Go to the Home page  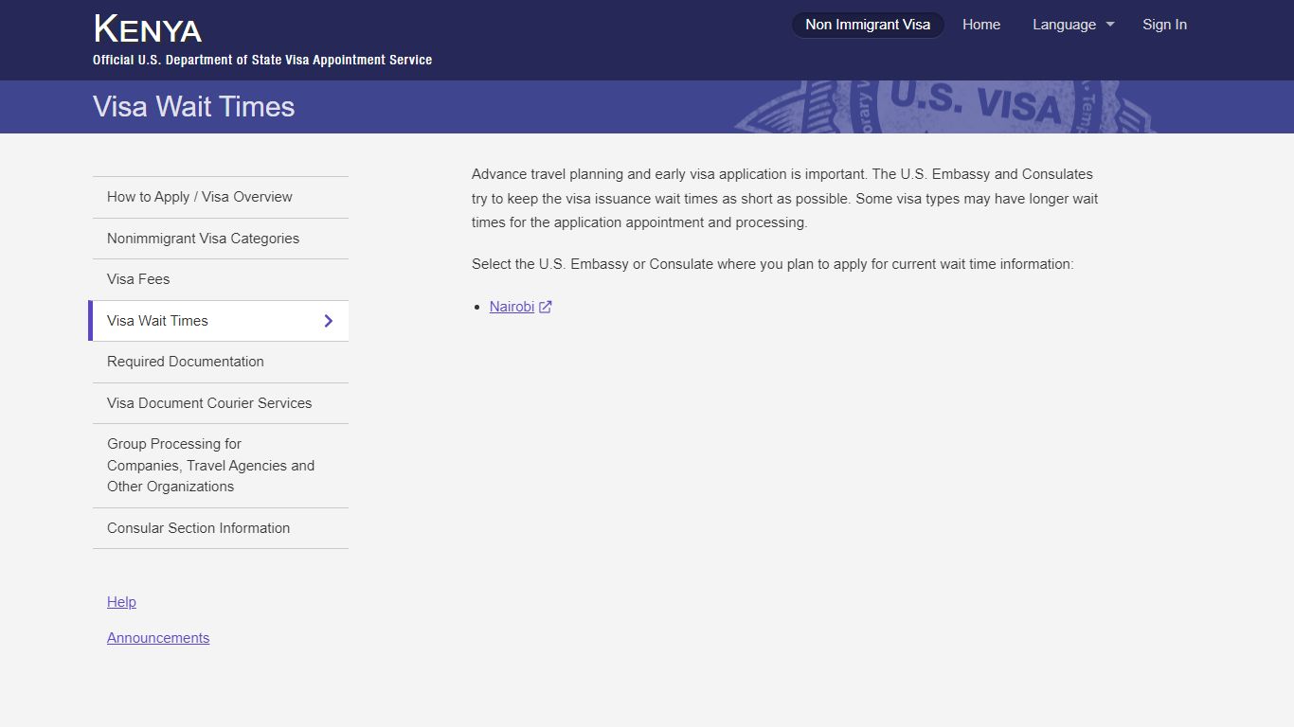981,25
